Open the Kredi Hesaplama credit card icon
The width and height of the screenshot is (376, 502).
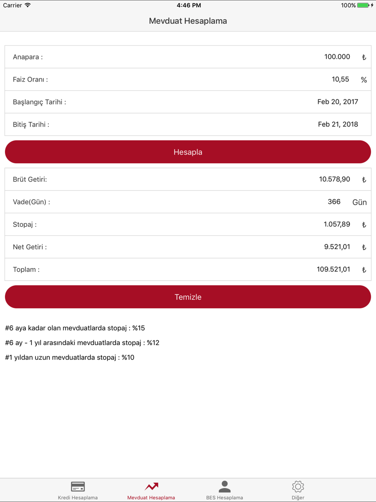pos(78,487)
